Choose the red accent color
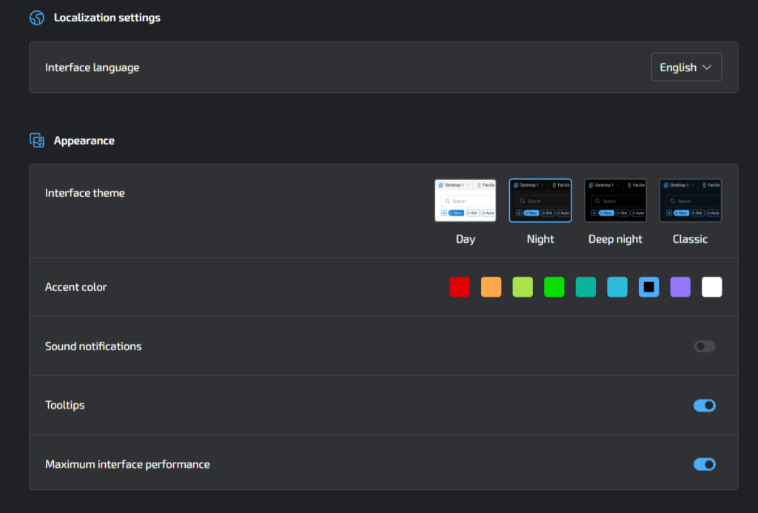Image resolution: width=758 pixels, height=513 pixels. click(x=459, y=286)
